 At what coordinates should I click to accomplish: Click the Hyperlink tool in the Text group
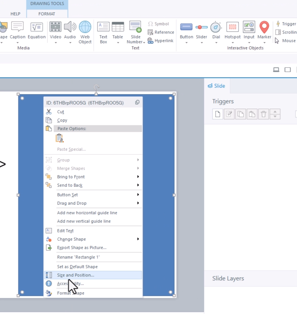coord(161,41)
